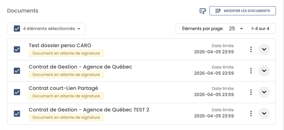The image size is (284, 130).
Task: Expand Agence de Québec TEST 2 chevron
Action: point(264,113)
